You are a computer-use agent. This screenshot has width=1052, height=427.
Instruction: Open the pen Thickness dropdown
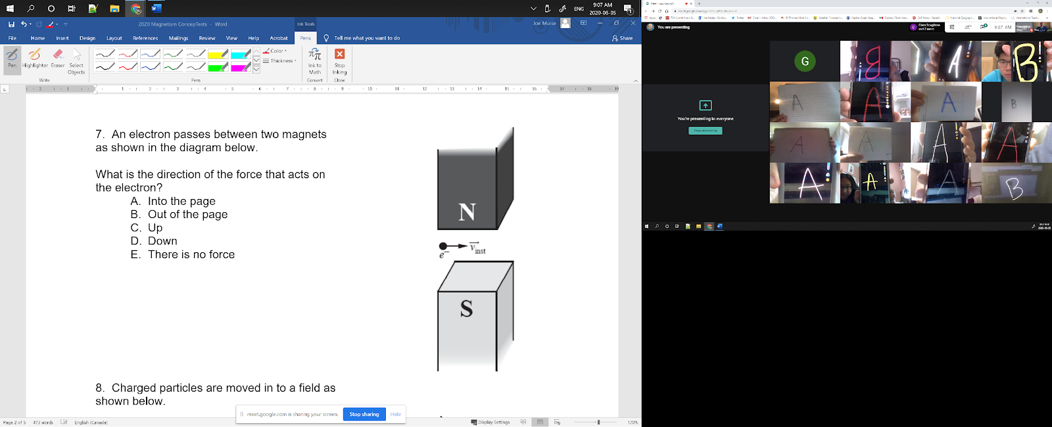coord(280,60)
